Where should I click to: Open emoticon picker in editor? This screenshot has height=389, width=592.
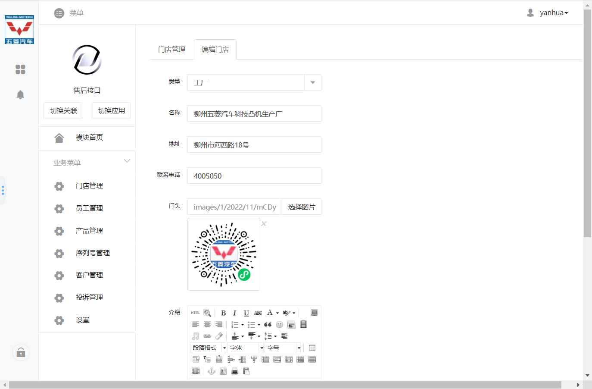point(279,324)
